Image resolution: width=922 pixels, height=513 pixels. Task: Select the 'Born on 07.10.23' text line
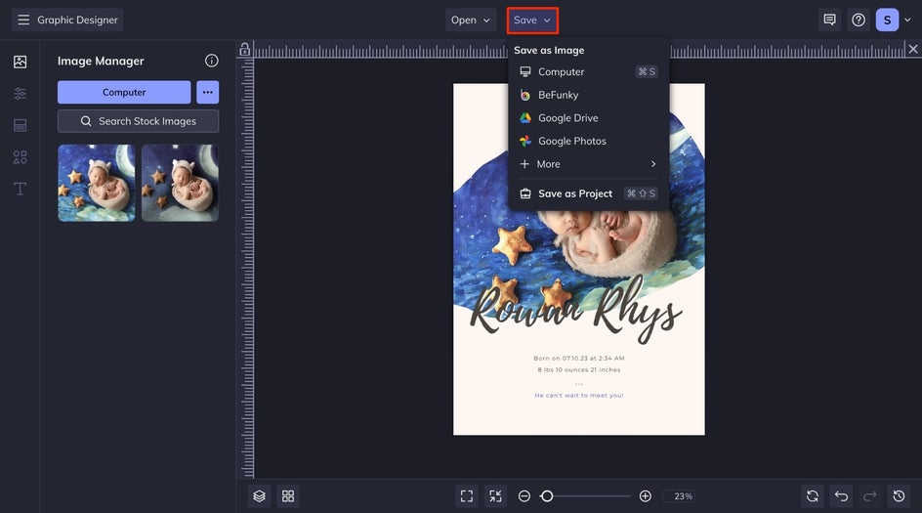coord(578,358)
